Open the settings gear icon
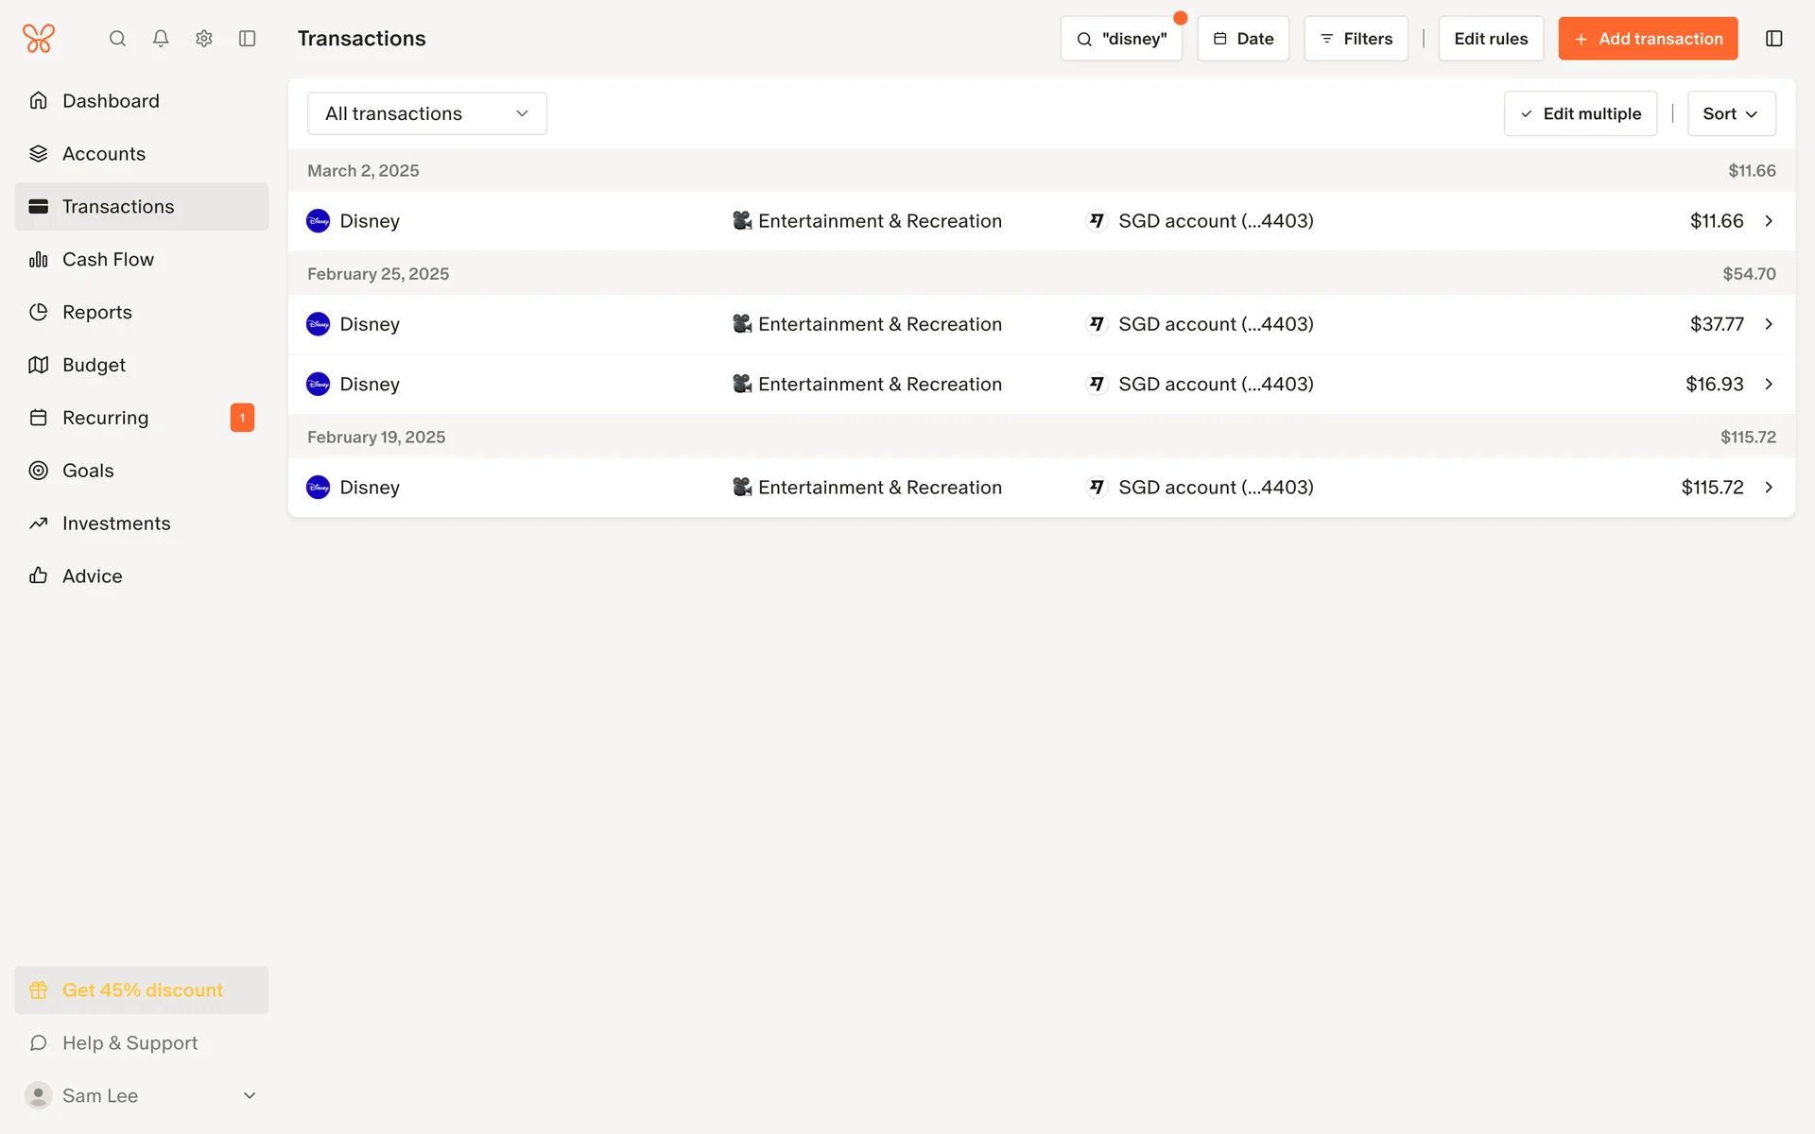 coord(204,39)
